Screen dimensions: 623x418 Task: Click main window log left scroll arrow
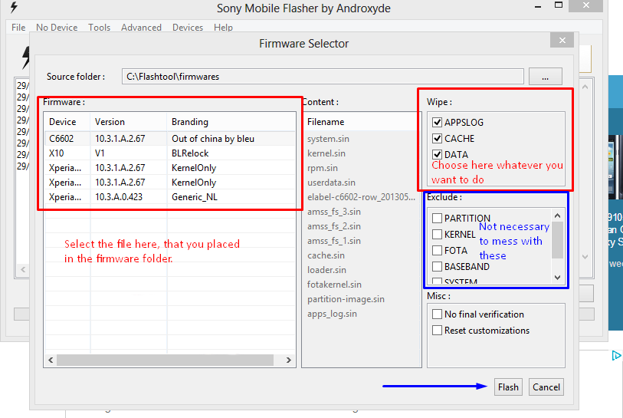tap(23, 270)
